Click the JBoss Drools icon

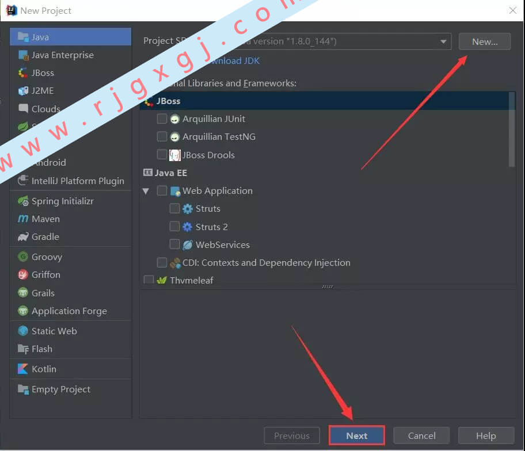[174, 155]
